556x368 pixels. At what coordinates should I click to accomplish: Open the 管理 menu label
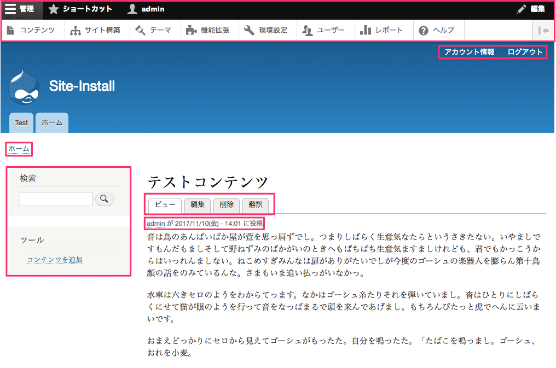(x=27, y=9)
